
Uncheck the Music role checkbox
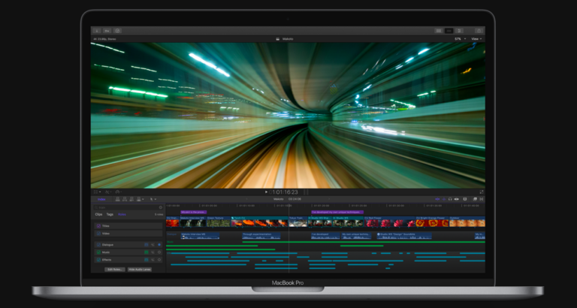[98, 252]
